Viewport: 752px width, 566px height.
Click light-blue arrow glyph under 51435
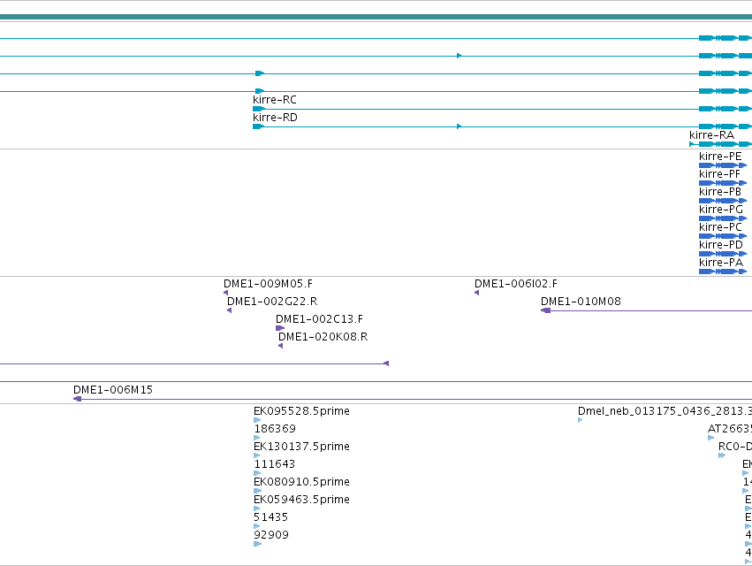[256, 526]
